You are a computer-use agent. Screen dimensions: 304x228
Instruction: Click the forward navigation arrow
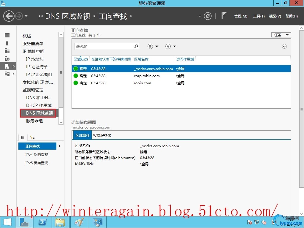coord(19,16)
